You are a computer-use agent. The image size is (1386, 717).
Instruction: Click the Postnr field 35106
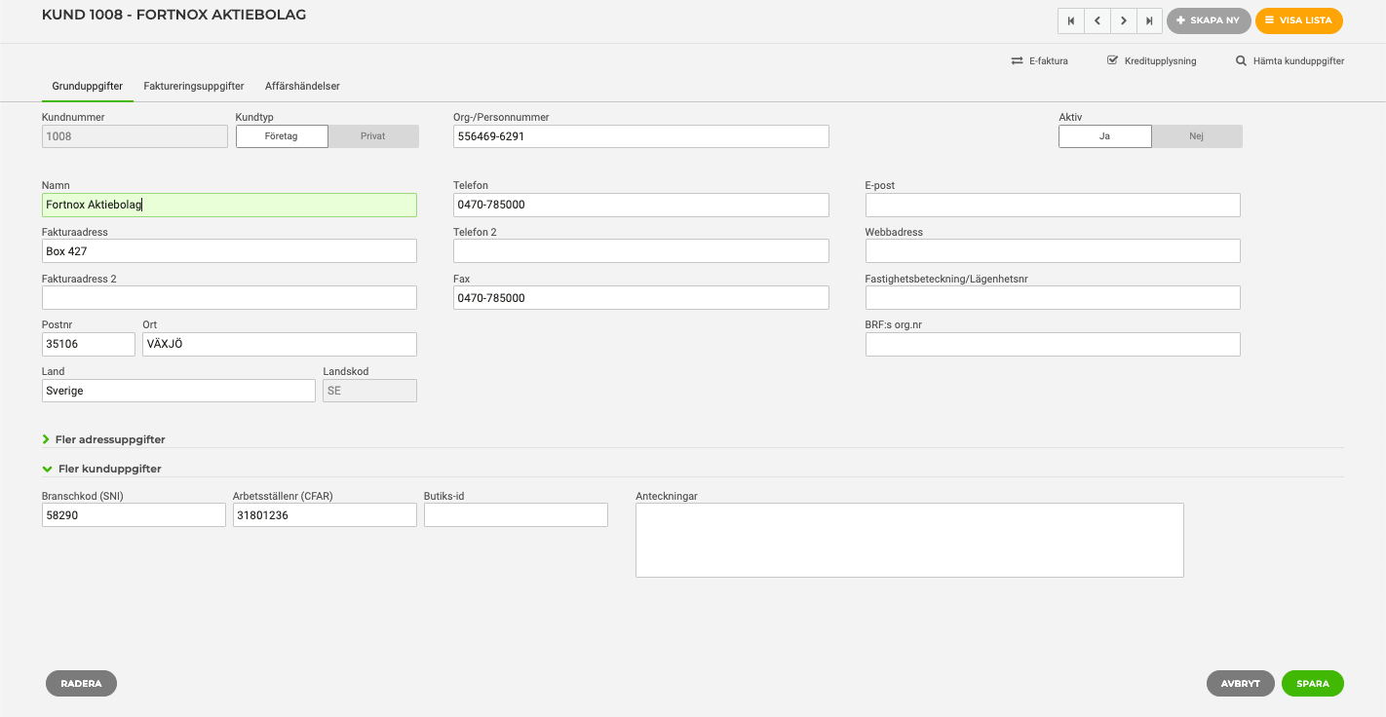point(89,345)
